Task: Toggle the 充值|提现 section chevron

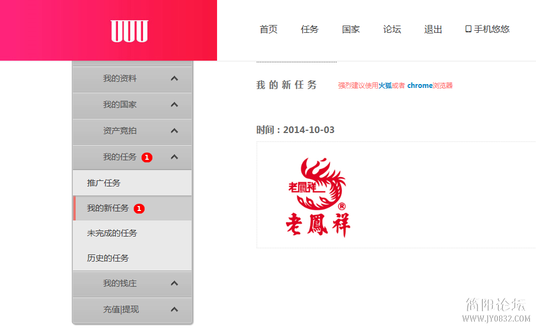Action: (x=174, y=309)
